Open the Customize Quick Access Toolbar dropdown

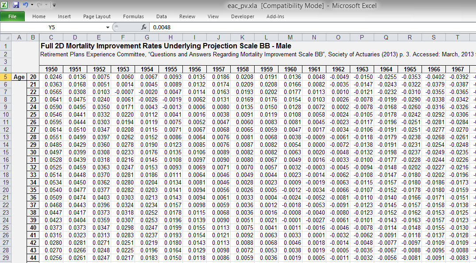pyautogui.click(x=54, y=5)
